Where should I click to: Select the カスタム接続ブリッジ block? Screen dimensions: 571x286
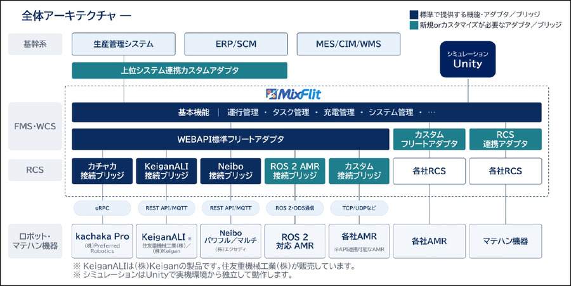[359, 171]
